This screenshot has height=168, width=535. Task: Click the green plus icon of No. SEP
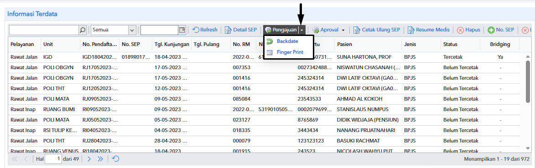pos(491,30)
